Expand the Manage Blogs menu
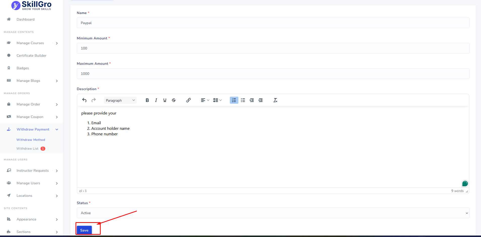 tap(31, 81)
